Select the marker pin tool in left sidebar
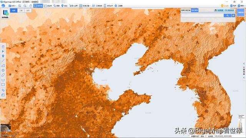246x138 pixels. coord(3,56)
